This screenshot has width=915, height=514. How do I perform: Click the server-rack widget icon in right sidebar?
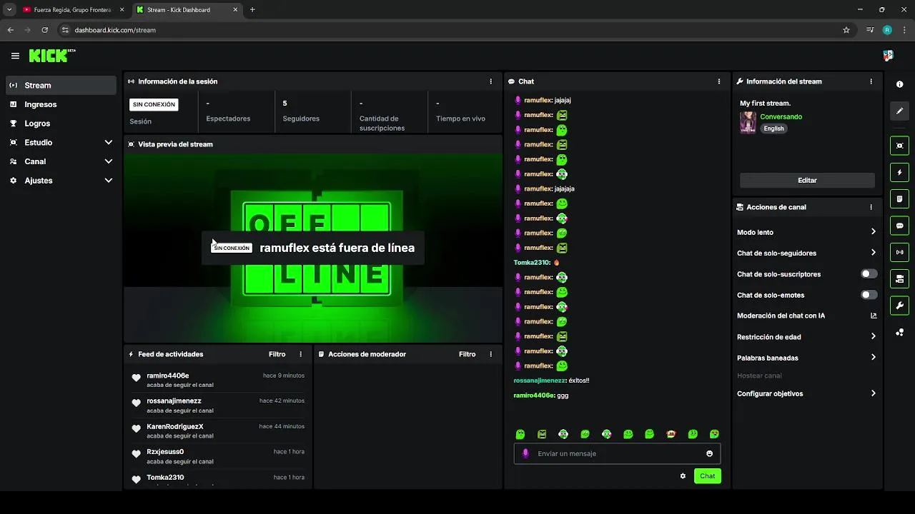[899, 278]
